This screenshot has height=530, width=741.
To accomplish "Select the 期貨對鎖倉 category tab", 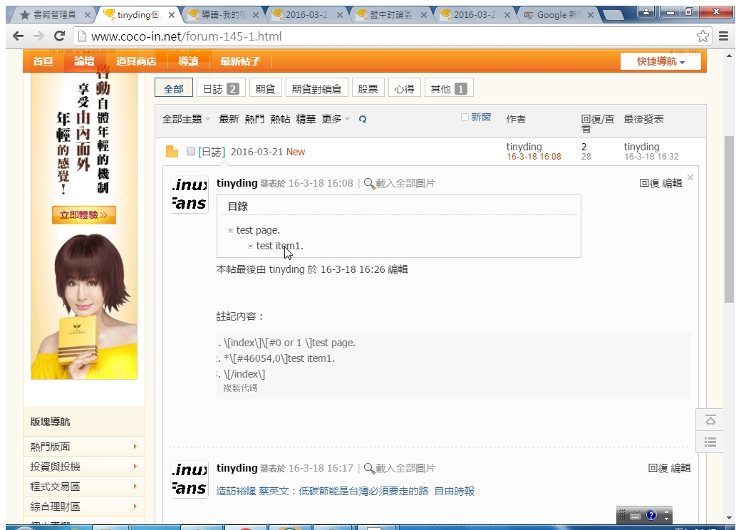I will (316, 89).
